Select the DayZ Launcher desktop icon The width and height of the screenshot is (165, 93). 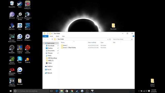12,26
